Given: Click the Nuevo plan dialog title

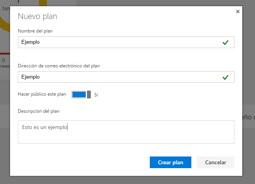Looking at the screenshot, I should [x=38, y=16].
